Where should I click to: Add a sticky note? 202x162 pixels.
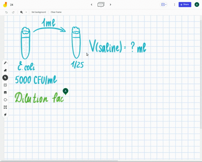point(5,85)
